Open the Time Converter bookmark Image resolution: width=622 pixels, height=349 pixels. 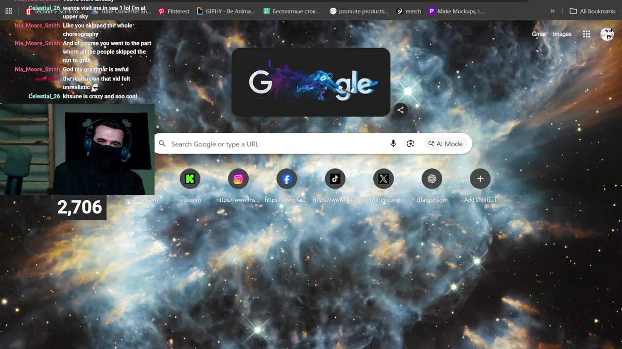pyautogui.click(x=121, y=11)
